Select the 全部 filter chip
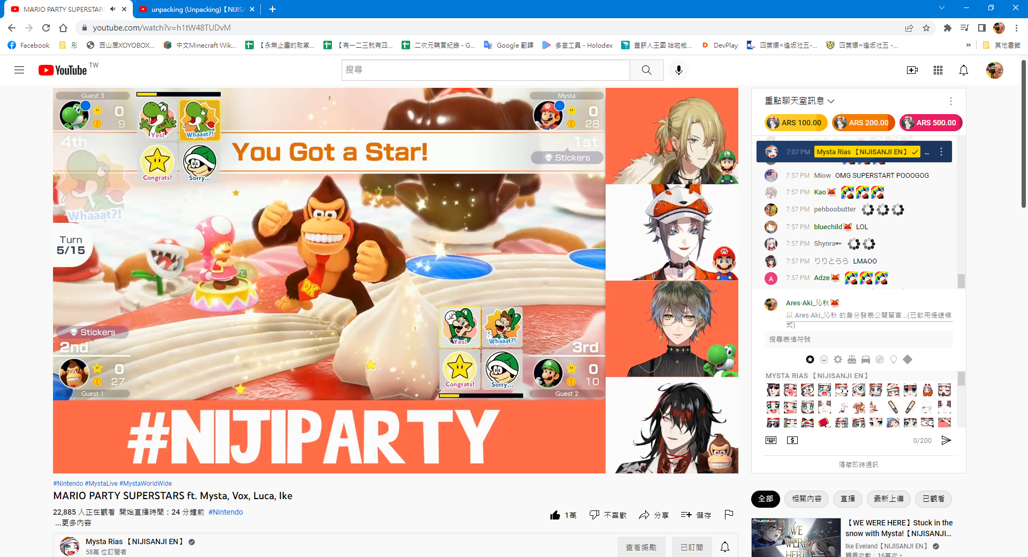Screen dimensions: 1028x557 click(766, 499)
